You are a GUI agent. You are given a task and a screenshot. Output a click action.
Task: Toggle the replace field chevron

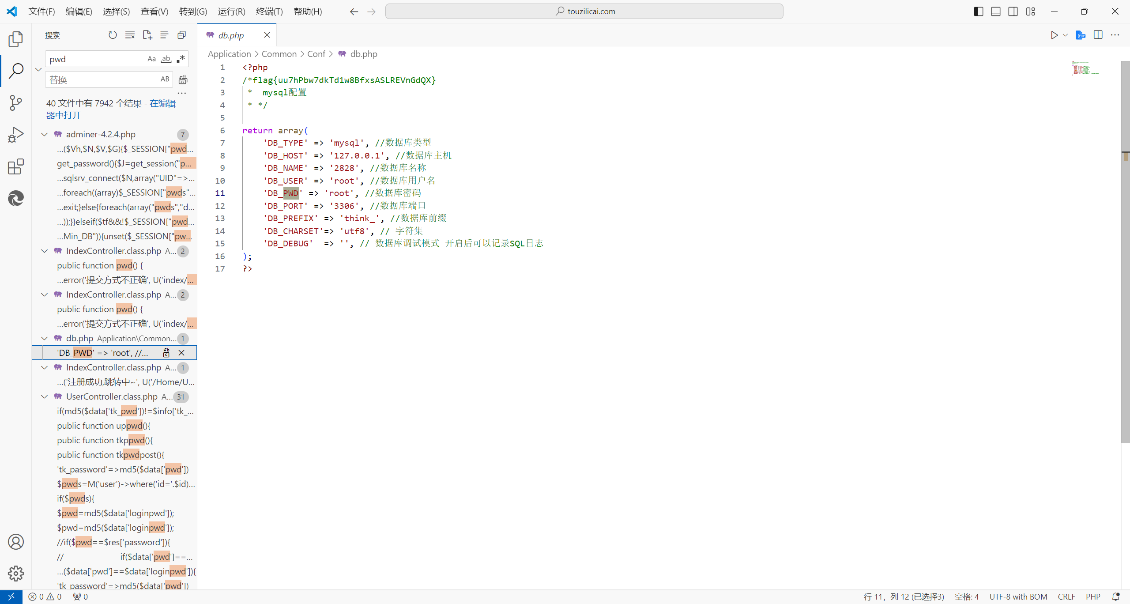[x=38, y=69]
